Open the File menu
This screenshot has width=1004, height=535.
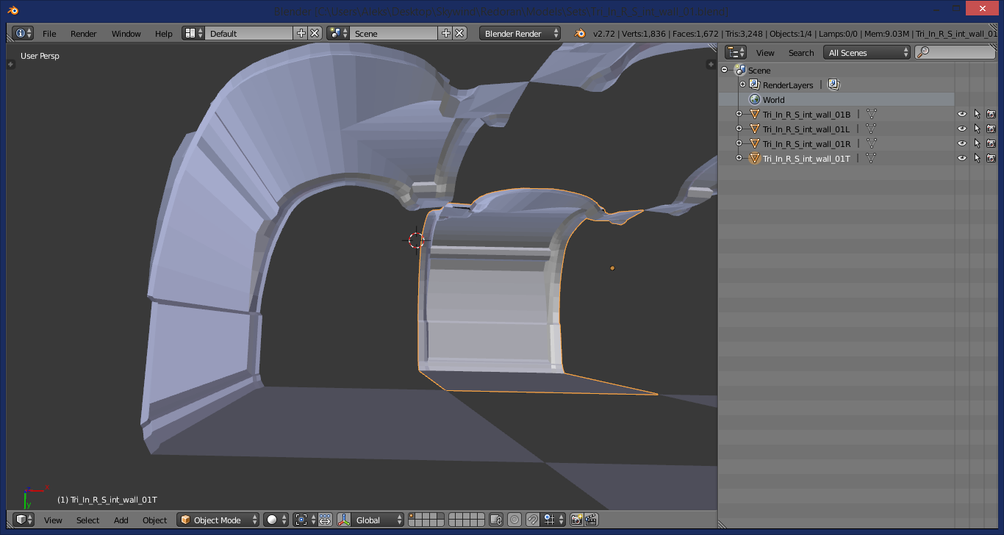click(49, 33)
